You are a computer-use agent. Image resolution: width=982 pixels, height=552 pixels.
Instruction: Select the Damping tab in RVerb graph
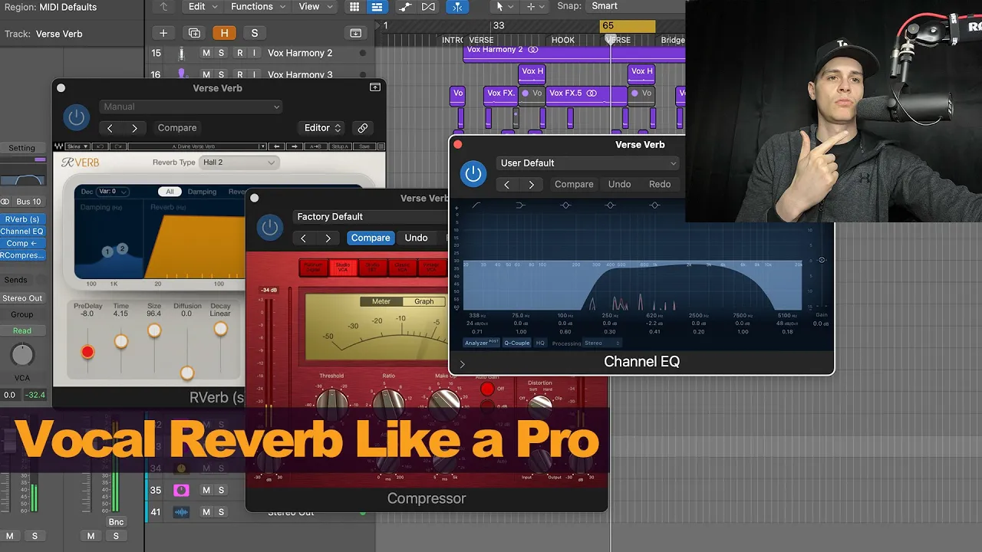(202, 192)
